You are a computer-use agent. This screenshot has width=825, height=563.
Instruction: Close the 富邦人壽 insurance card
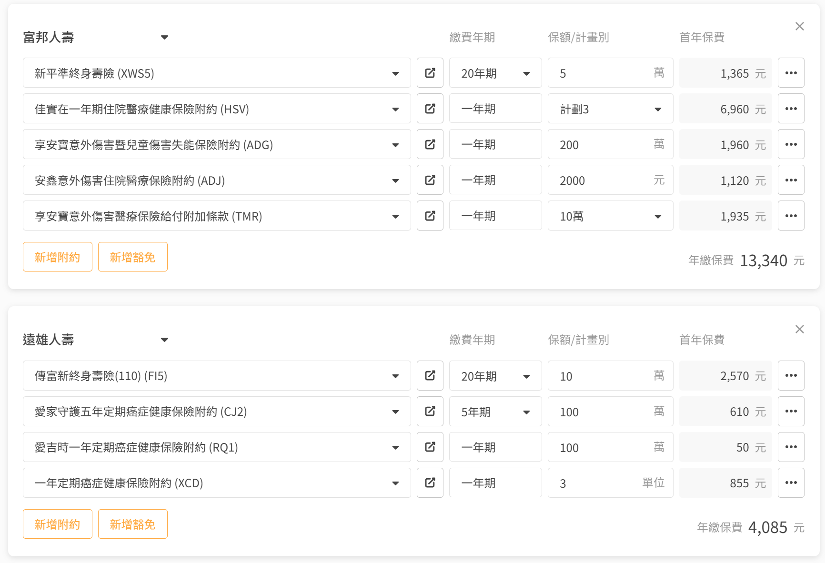click(x=799, y=26)
